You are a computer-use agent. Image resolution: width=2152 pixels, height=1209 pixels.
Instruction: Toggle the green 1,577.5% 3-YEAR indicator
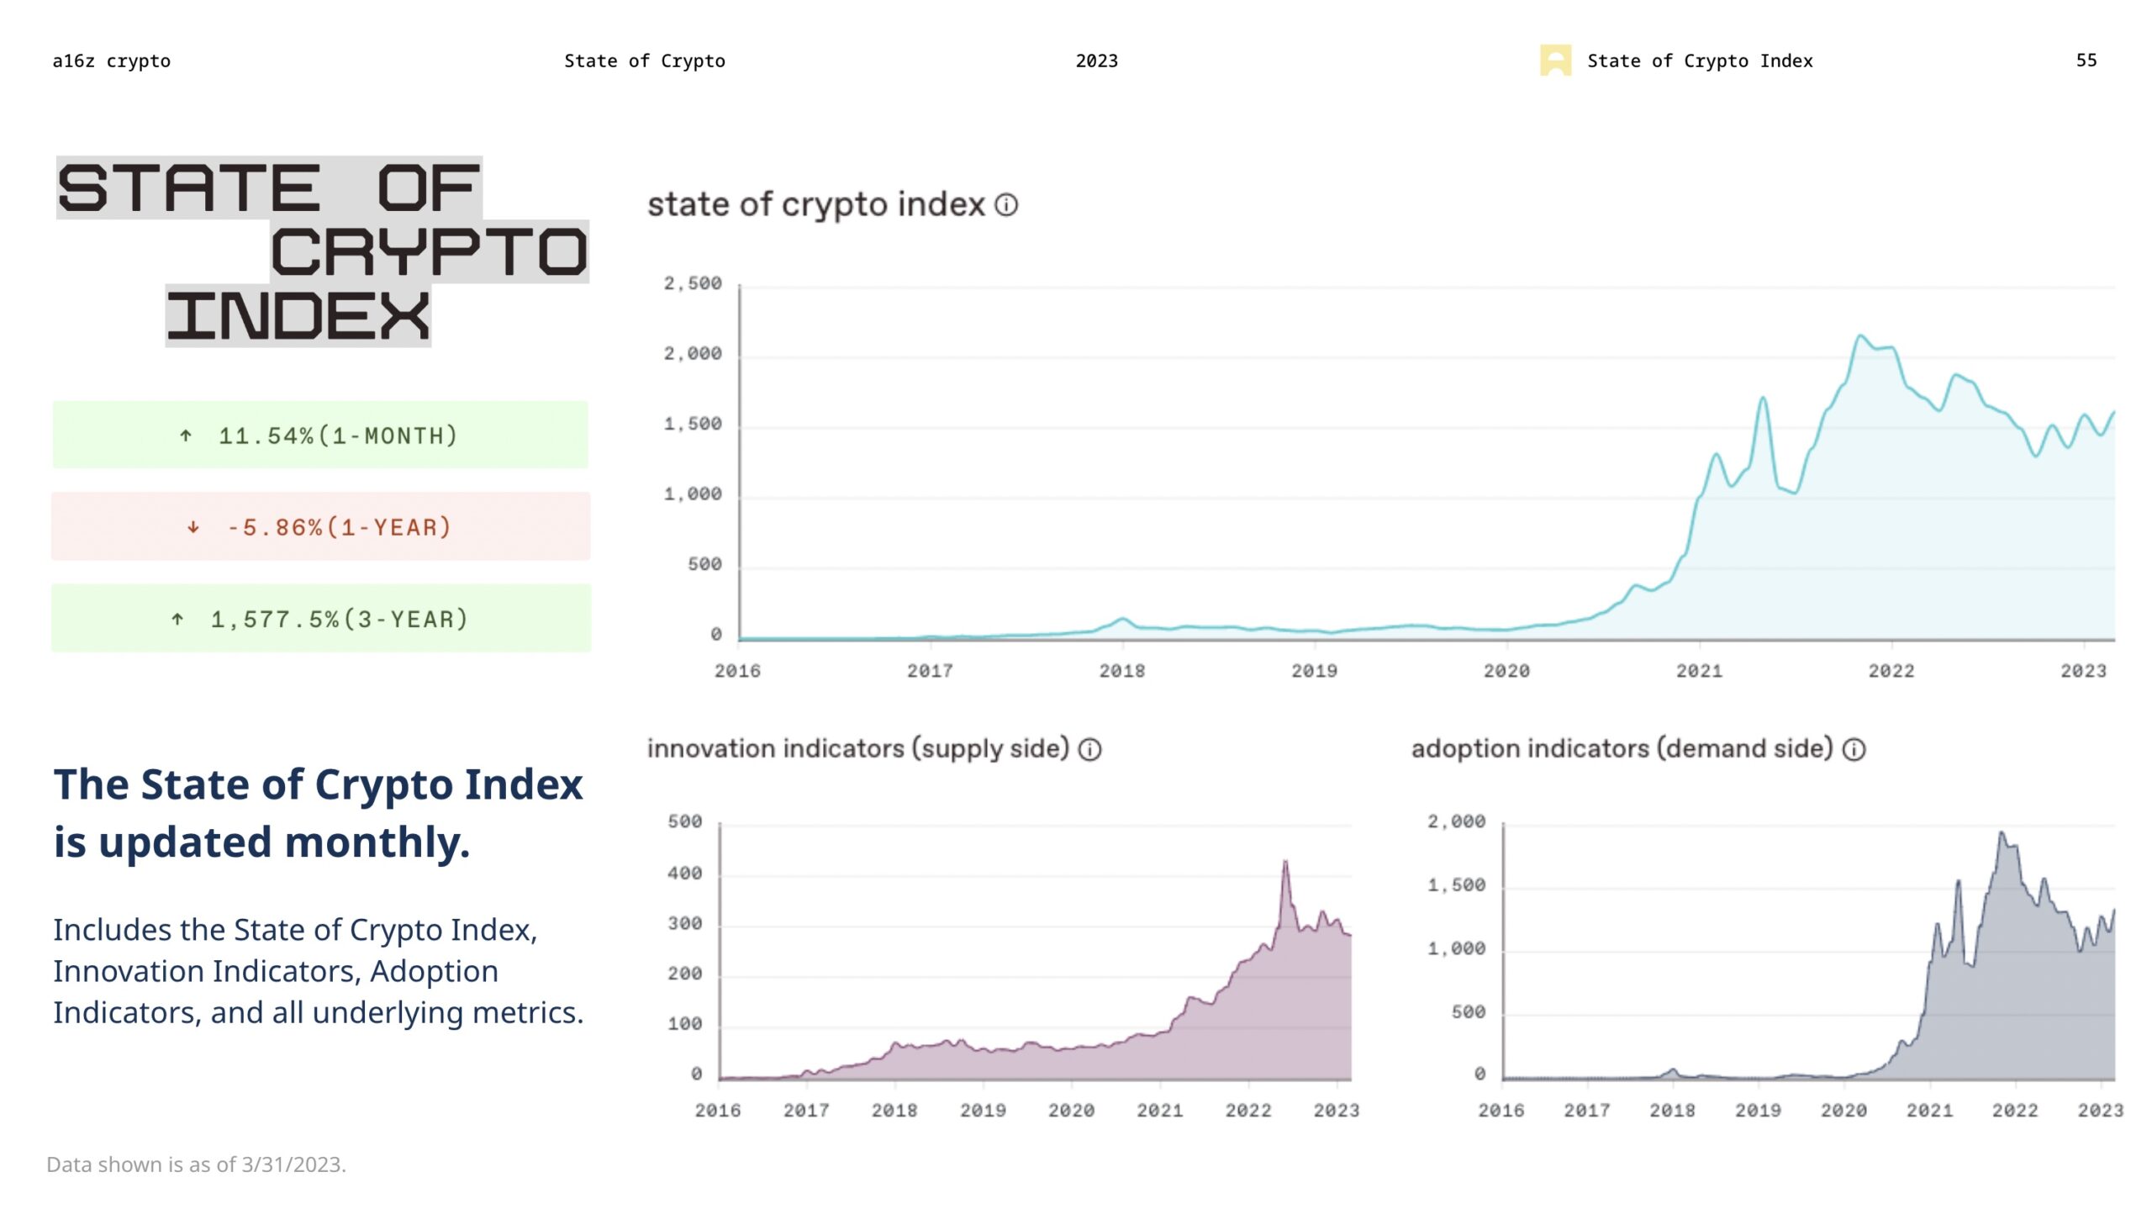321,619
